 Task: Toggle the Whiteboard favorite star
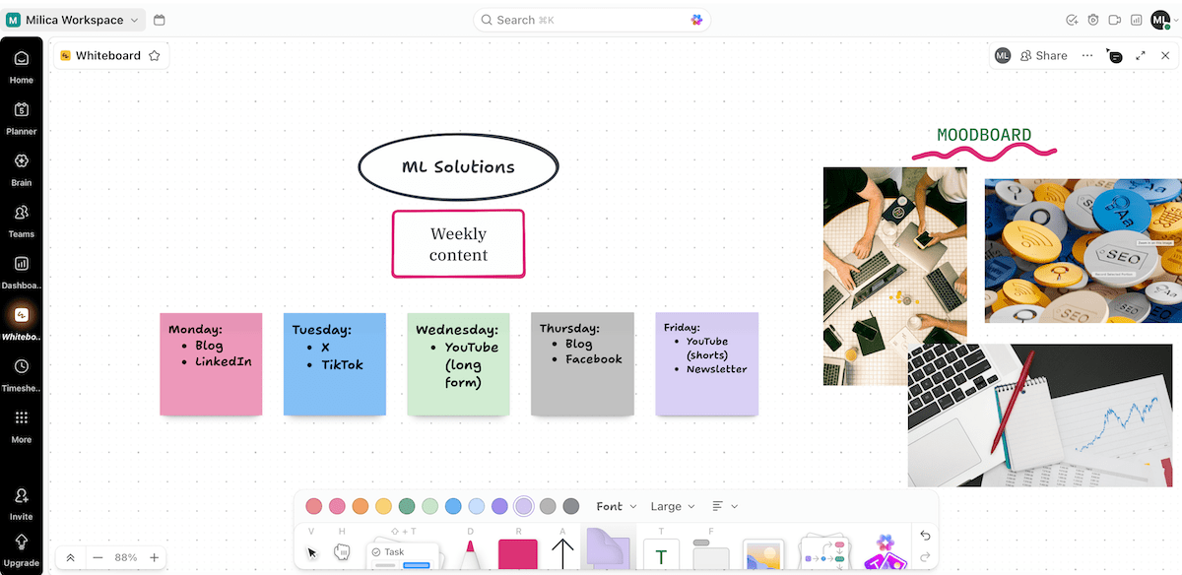pyautogui.click(x=154, y=55)
